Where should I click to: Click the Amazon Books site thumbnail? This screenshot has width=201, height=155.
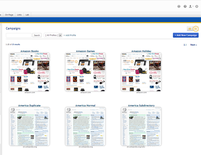[30, 72]
